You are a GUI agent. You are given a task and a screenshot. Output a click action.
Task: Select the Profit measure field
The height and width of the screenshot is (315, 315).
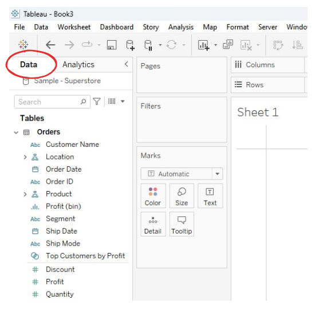[54, 282]
